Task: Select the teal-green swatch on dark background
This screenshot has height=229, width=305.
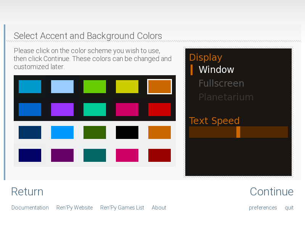Action: coord(95,110)
